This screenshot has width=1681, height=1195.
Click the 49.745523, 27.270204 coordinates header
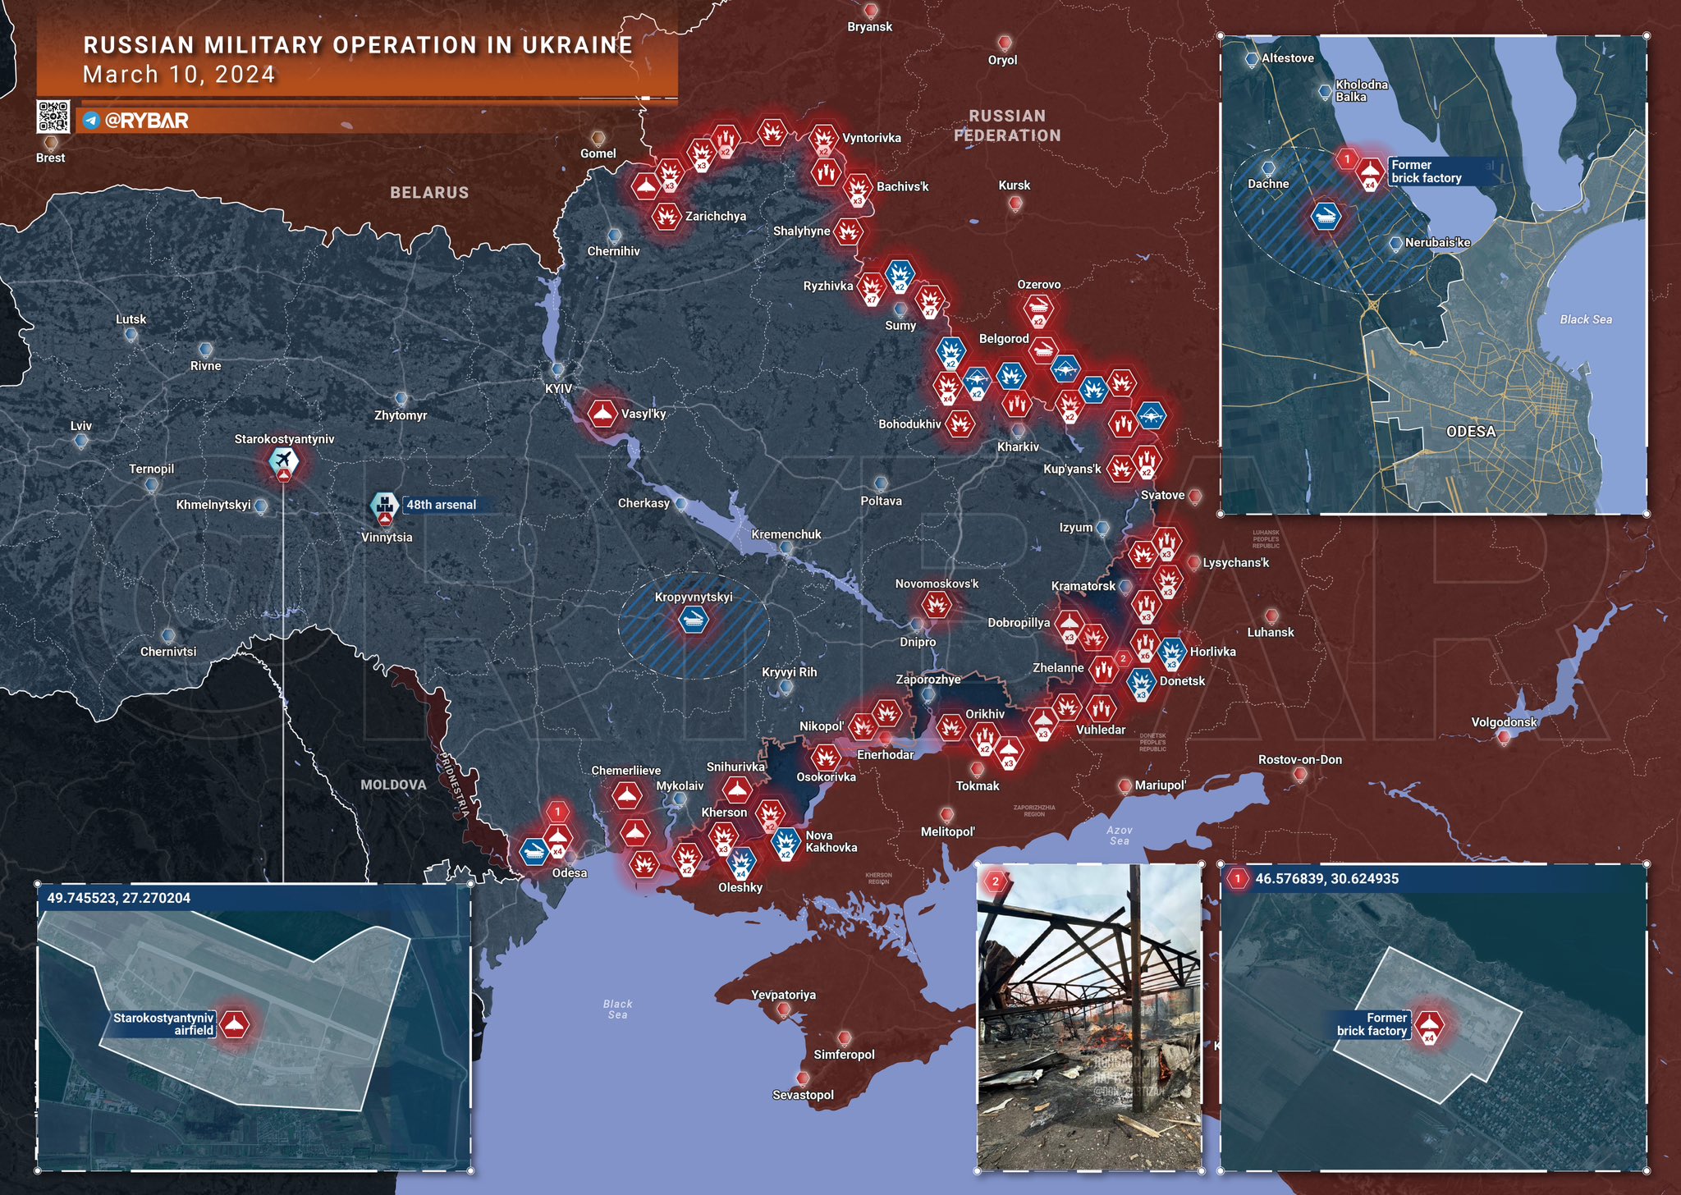pyautogui.click(x=119, y=898)
